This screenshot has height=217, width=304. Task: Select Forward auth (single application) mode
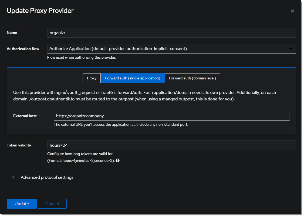(x=133, y=78)
